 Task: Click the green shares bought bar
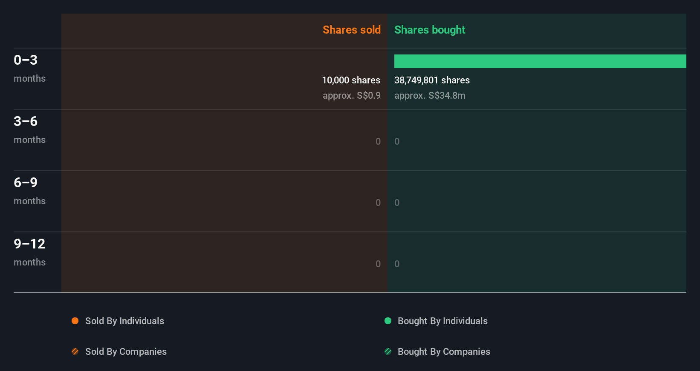pyautogui.click(x=540, y=61)
